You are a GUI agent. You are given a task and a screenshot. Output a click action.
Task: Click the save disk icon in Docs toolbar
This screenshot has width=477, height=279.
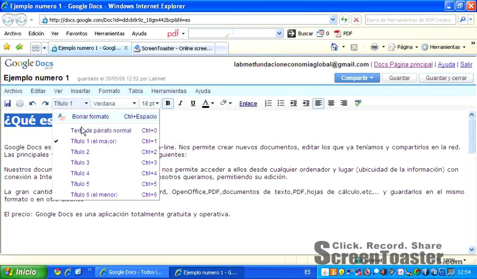pyautogui.click(x=7, y=103)
